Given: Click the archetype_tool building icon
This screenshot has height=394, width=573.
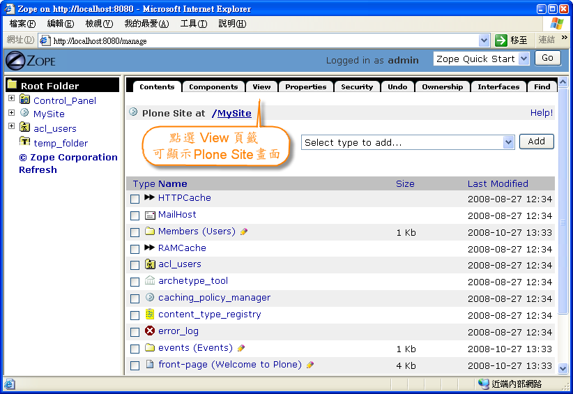Looking at the screenshot, I should (150, 280).
